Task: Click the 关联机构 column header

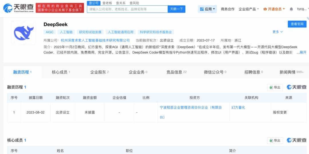Action: pyautogui.click(x=251, y=97)
